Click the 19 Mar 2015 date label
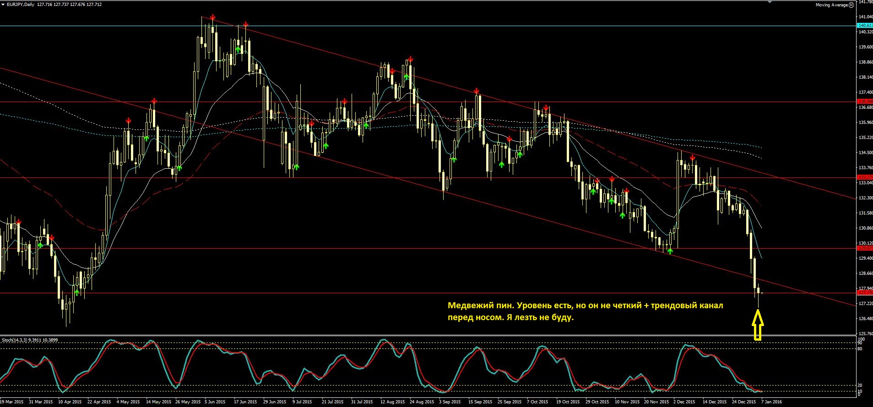The height and width of the screenshot is (407, 873). 12,402
